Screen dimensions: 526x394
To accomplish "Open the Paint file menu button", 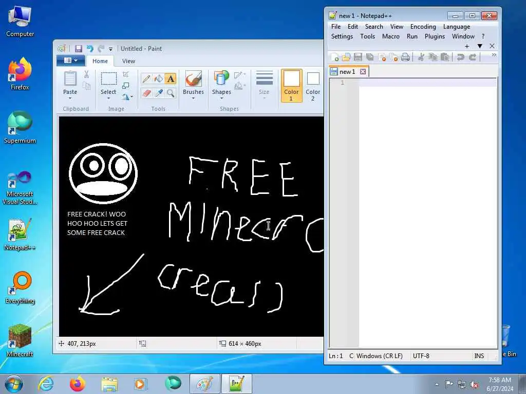I will [70, 61].
